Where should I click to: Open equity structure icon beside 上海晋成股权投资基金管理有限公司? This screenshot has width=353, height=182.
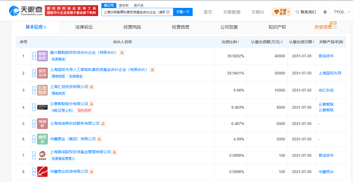click(x=114, y=152)
